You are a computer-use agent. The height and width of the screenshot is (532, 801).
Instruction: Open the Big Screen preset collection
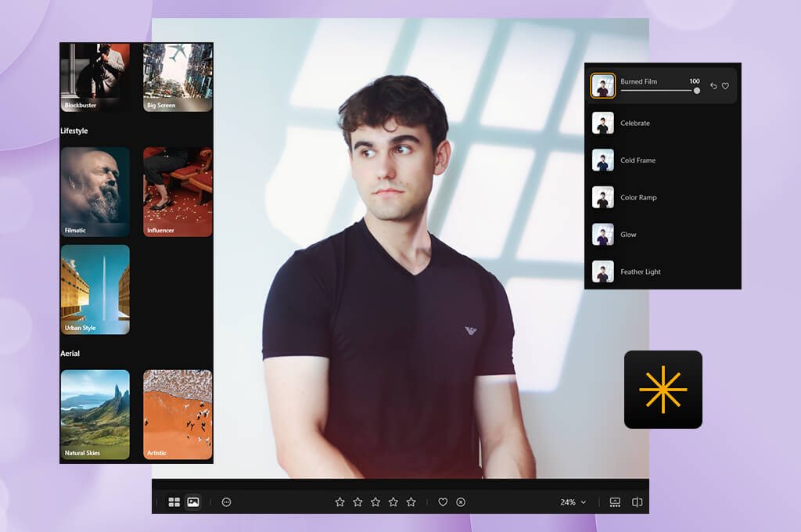click(x=178, y=77)
